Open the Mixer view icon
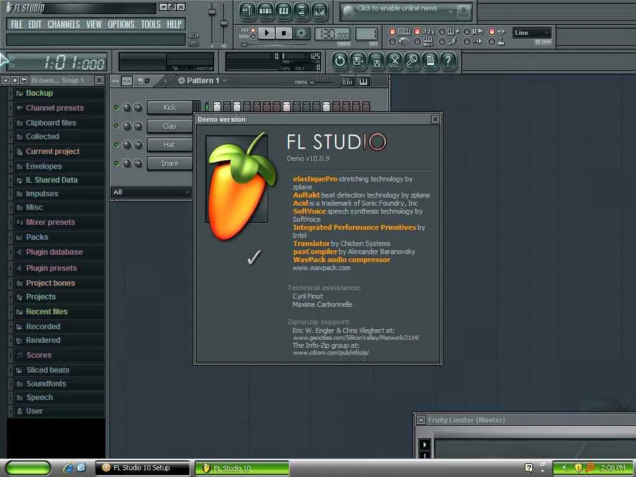The image size is (636, 477). click(x=320, y=11)
